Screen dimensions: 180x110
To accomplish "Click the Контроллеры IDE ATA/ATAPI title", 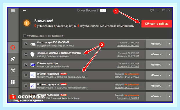I will (53, 42).
